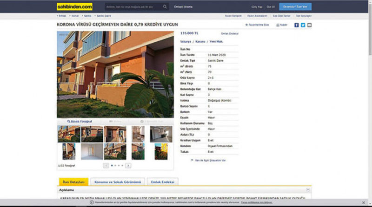Collapse the Açıklama section

coord(307,190)
